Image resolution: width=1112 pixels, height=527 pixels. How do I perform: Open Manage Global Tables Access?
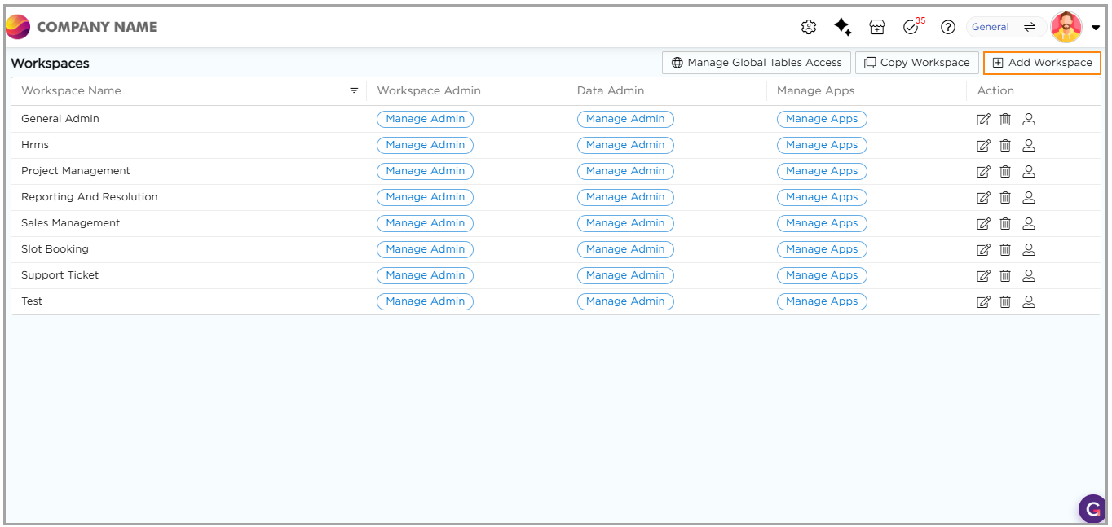pyautogui.click(x=756, y=63)
